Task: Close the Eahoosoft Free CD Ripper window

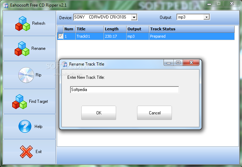Action: tap(232, 4)
